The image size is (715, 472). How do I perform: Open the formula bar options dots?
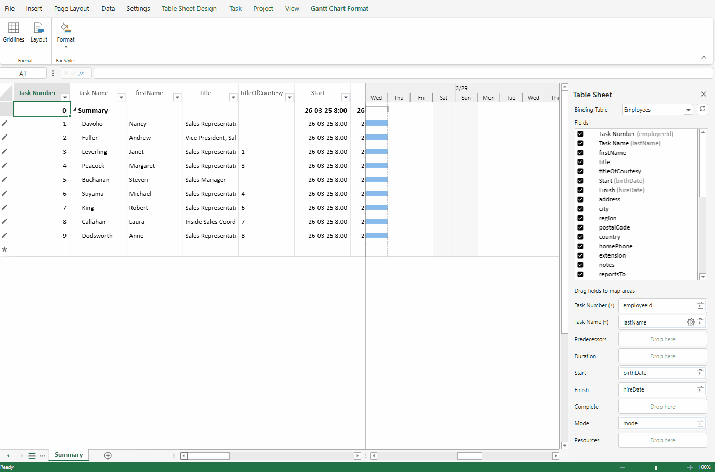53,73
